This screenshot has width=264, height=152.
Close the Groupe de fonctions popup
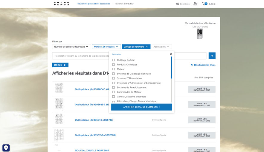point(171,54)
